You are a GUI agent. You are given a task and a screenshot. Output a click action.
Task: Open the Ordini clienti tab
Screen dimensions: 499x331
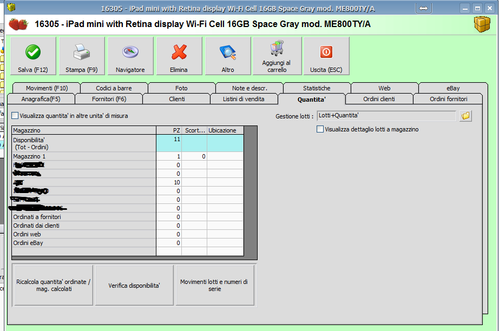coord(379,99)
